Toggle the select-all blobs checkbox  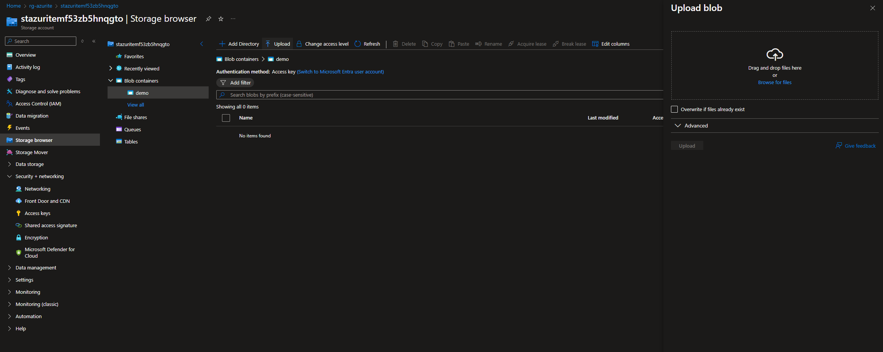click(x=226, y=118)
